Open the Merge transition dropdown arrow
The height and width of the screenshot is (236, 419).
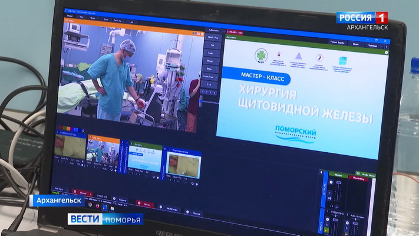218,60
